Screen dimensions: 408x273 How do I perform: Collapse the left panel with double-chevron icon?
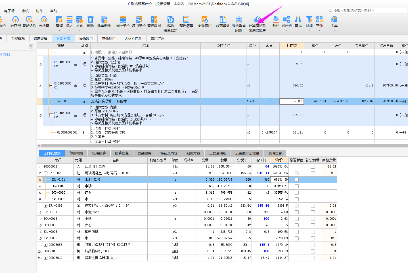click(31, 46)
